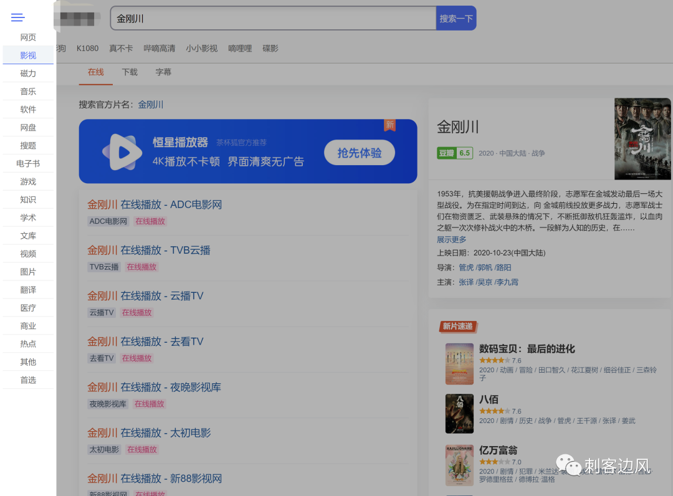This screenshot has width=673, height=496.
Task: Select 网盘 in the sidebar
Action: pos(28,128)
